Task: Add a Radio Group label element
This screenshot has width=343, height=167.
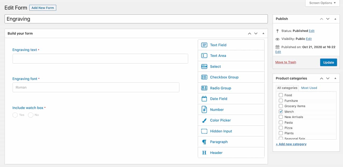Action: click(221, 88)
